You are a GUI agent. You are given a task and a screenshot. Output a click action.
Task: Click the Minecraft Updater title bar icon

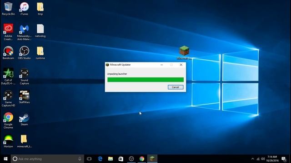click(107, 65)
